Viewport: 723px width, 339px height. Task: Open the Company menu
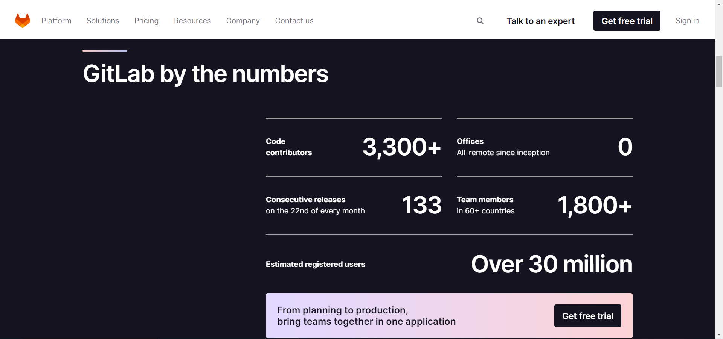pos(243,21)
